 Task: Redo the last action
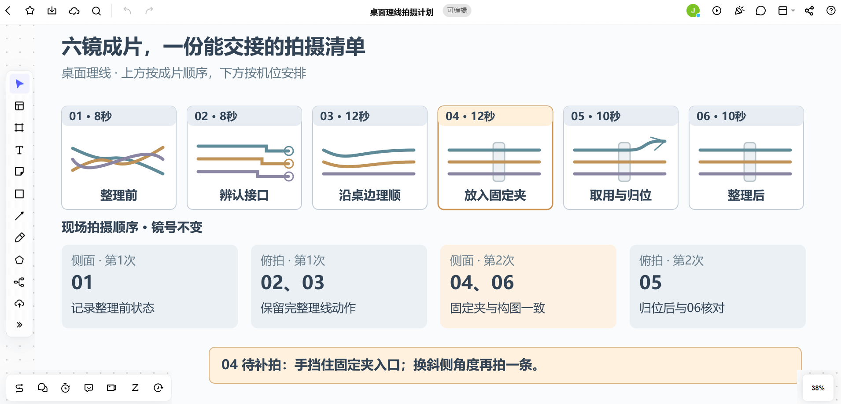(149, 11)
